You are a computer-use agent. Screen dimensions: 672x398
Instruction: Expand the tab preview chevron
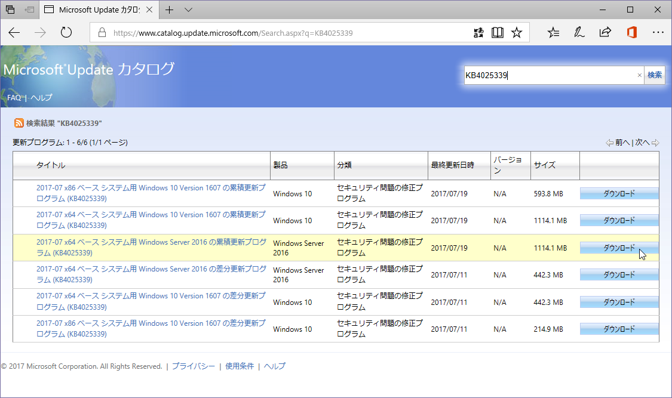[x=188, y=10]
